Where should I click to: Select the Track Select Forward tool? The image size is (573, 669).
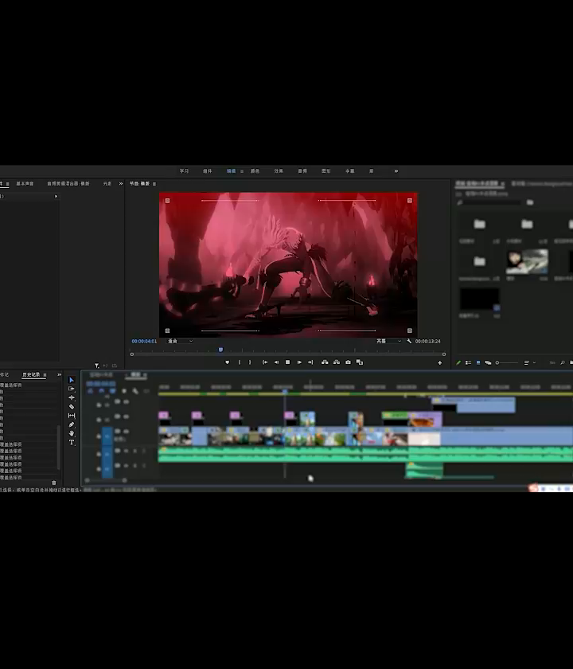[x=72, y=389]
